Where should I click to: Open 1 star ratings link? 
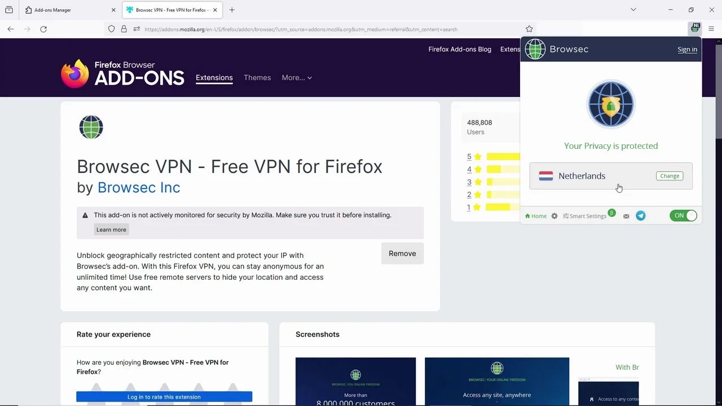point(474,208)
